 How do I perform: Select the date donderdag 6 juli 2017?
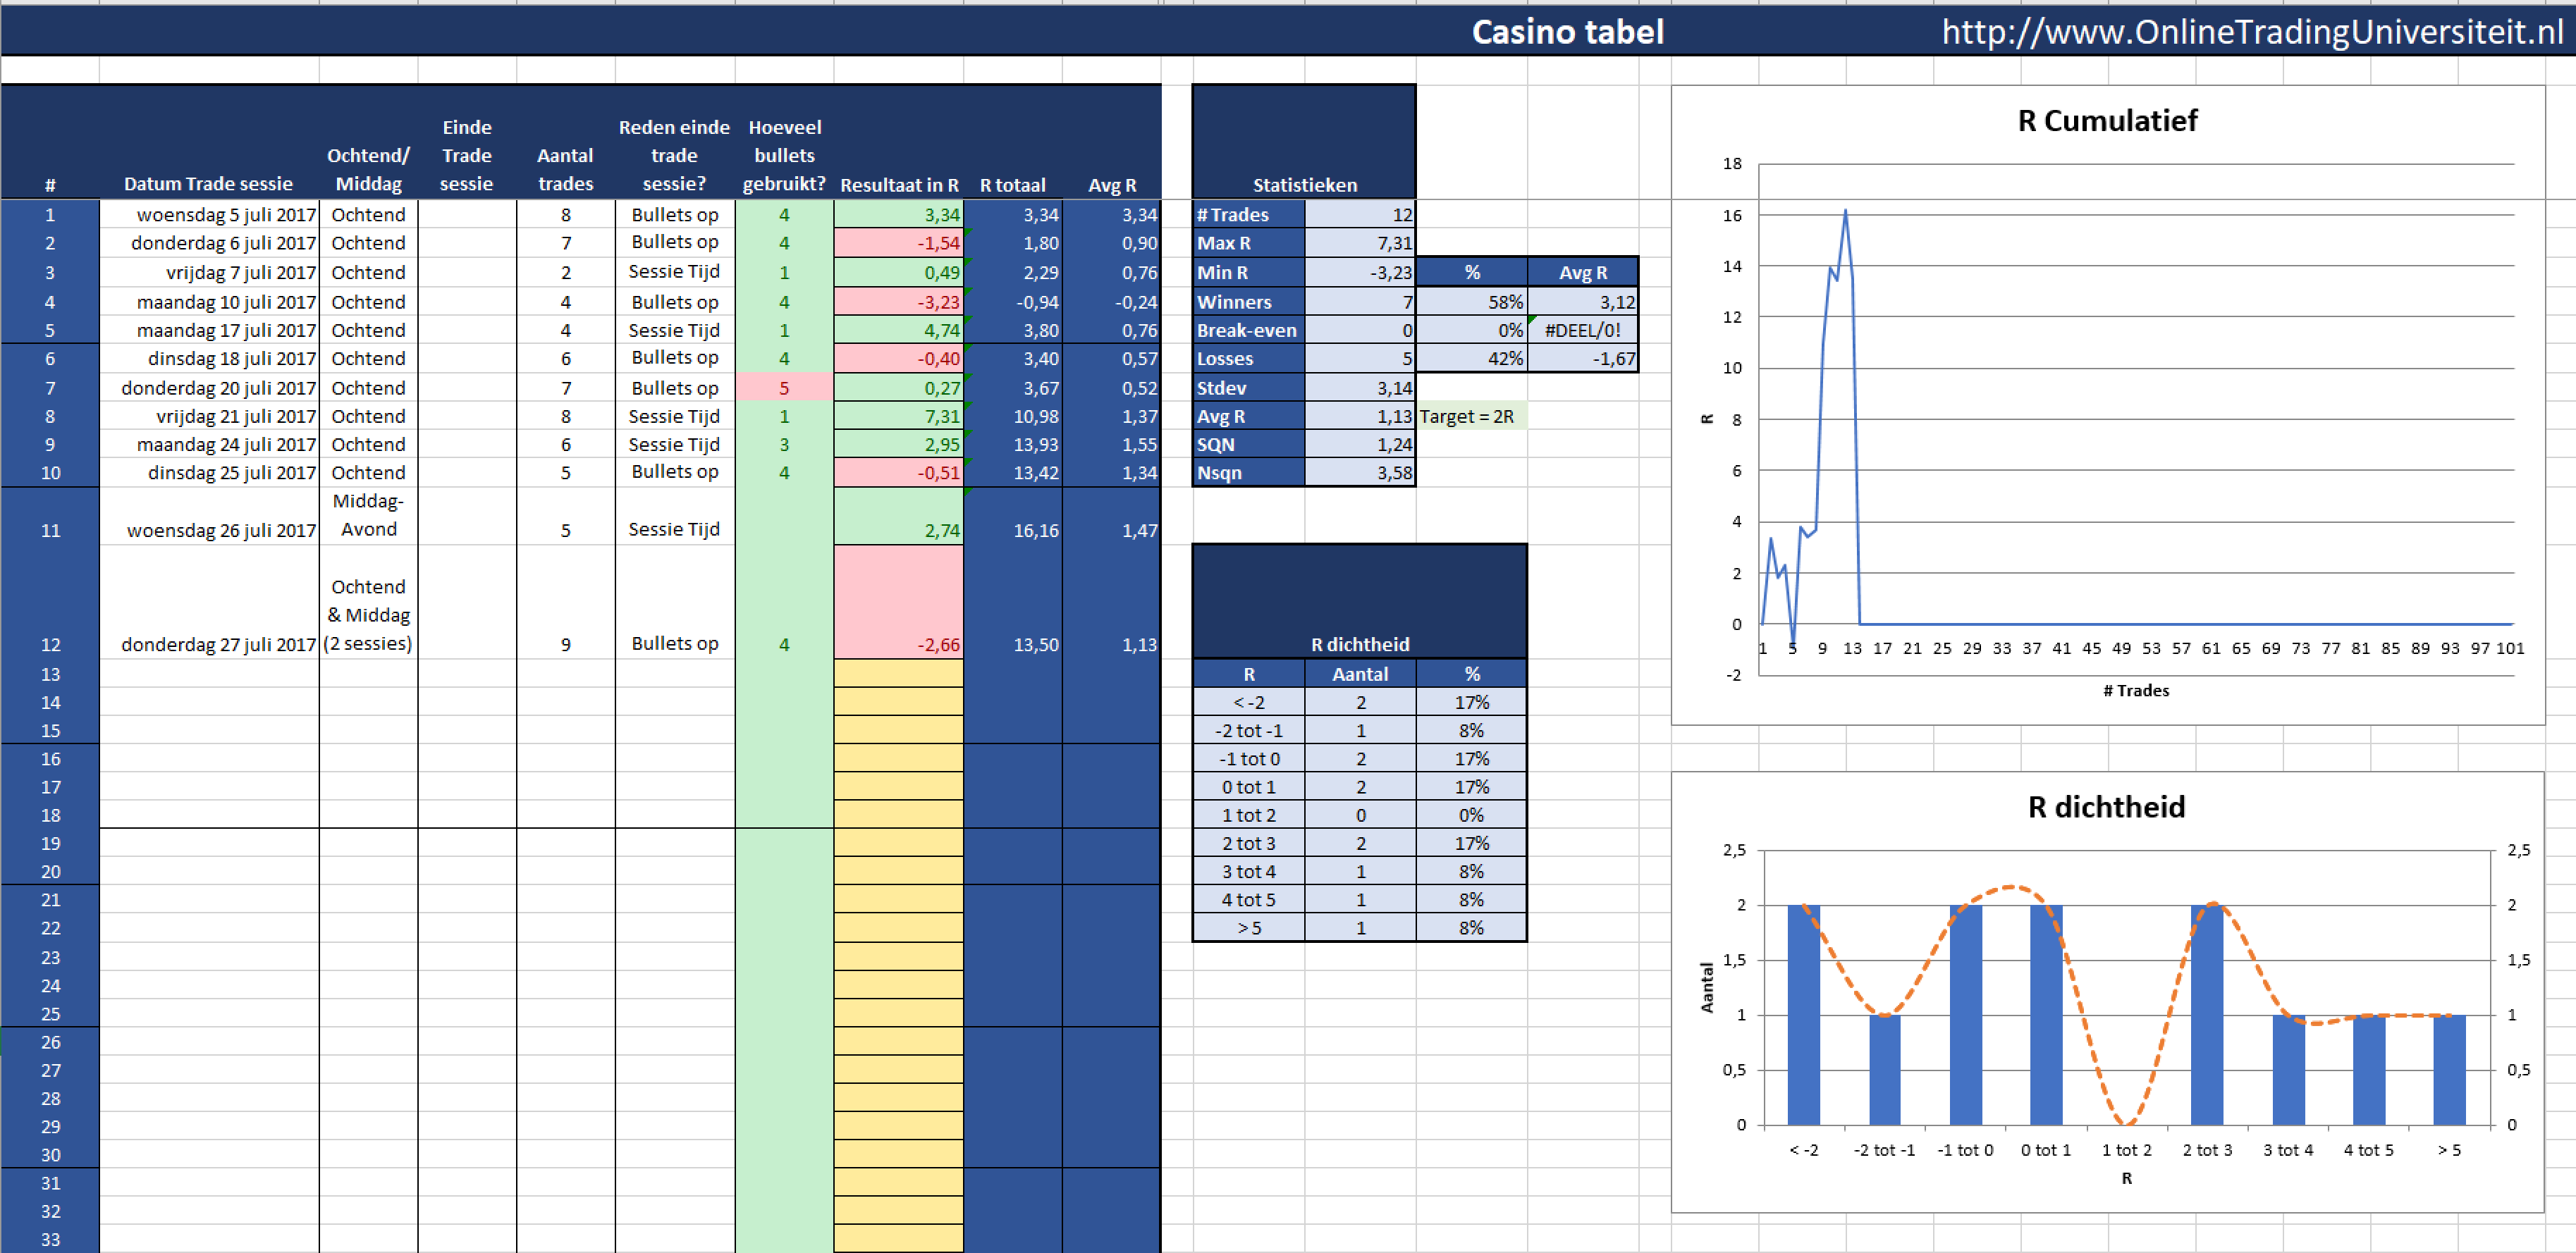[x=209, y=243]
